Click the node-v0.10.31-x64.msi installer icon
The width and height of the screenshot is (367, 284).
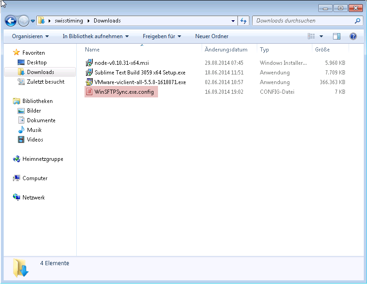[89, 62]
